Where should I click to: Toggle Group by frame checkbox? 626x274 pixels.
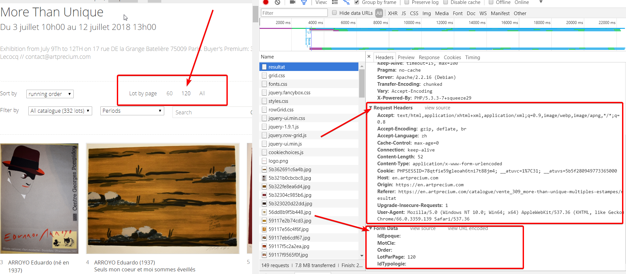(x=356, y=2)
